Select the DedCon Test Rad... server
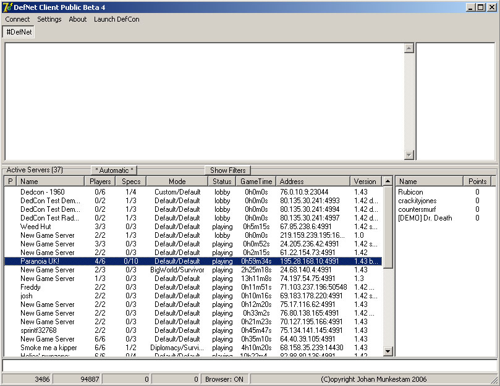The image size is (500, 386). pyautogui.click(x=193, y=218)
